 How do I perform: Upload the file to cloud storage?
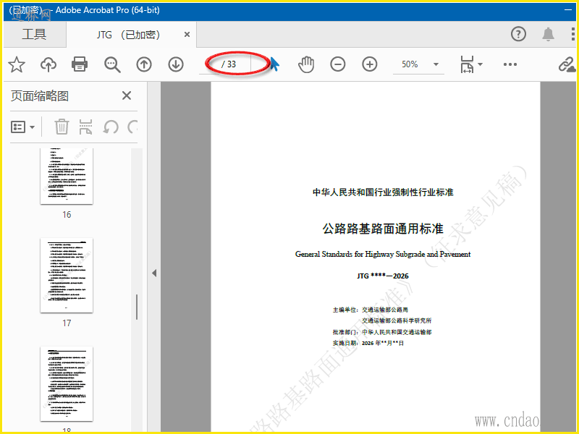(x=48, y=64)
